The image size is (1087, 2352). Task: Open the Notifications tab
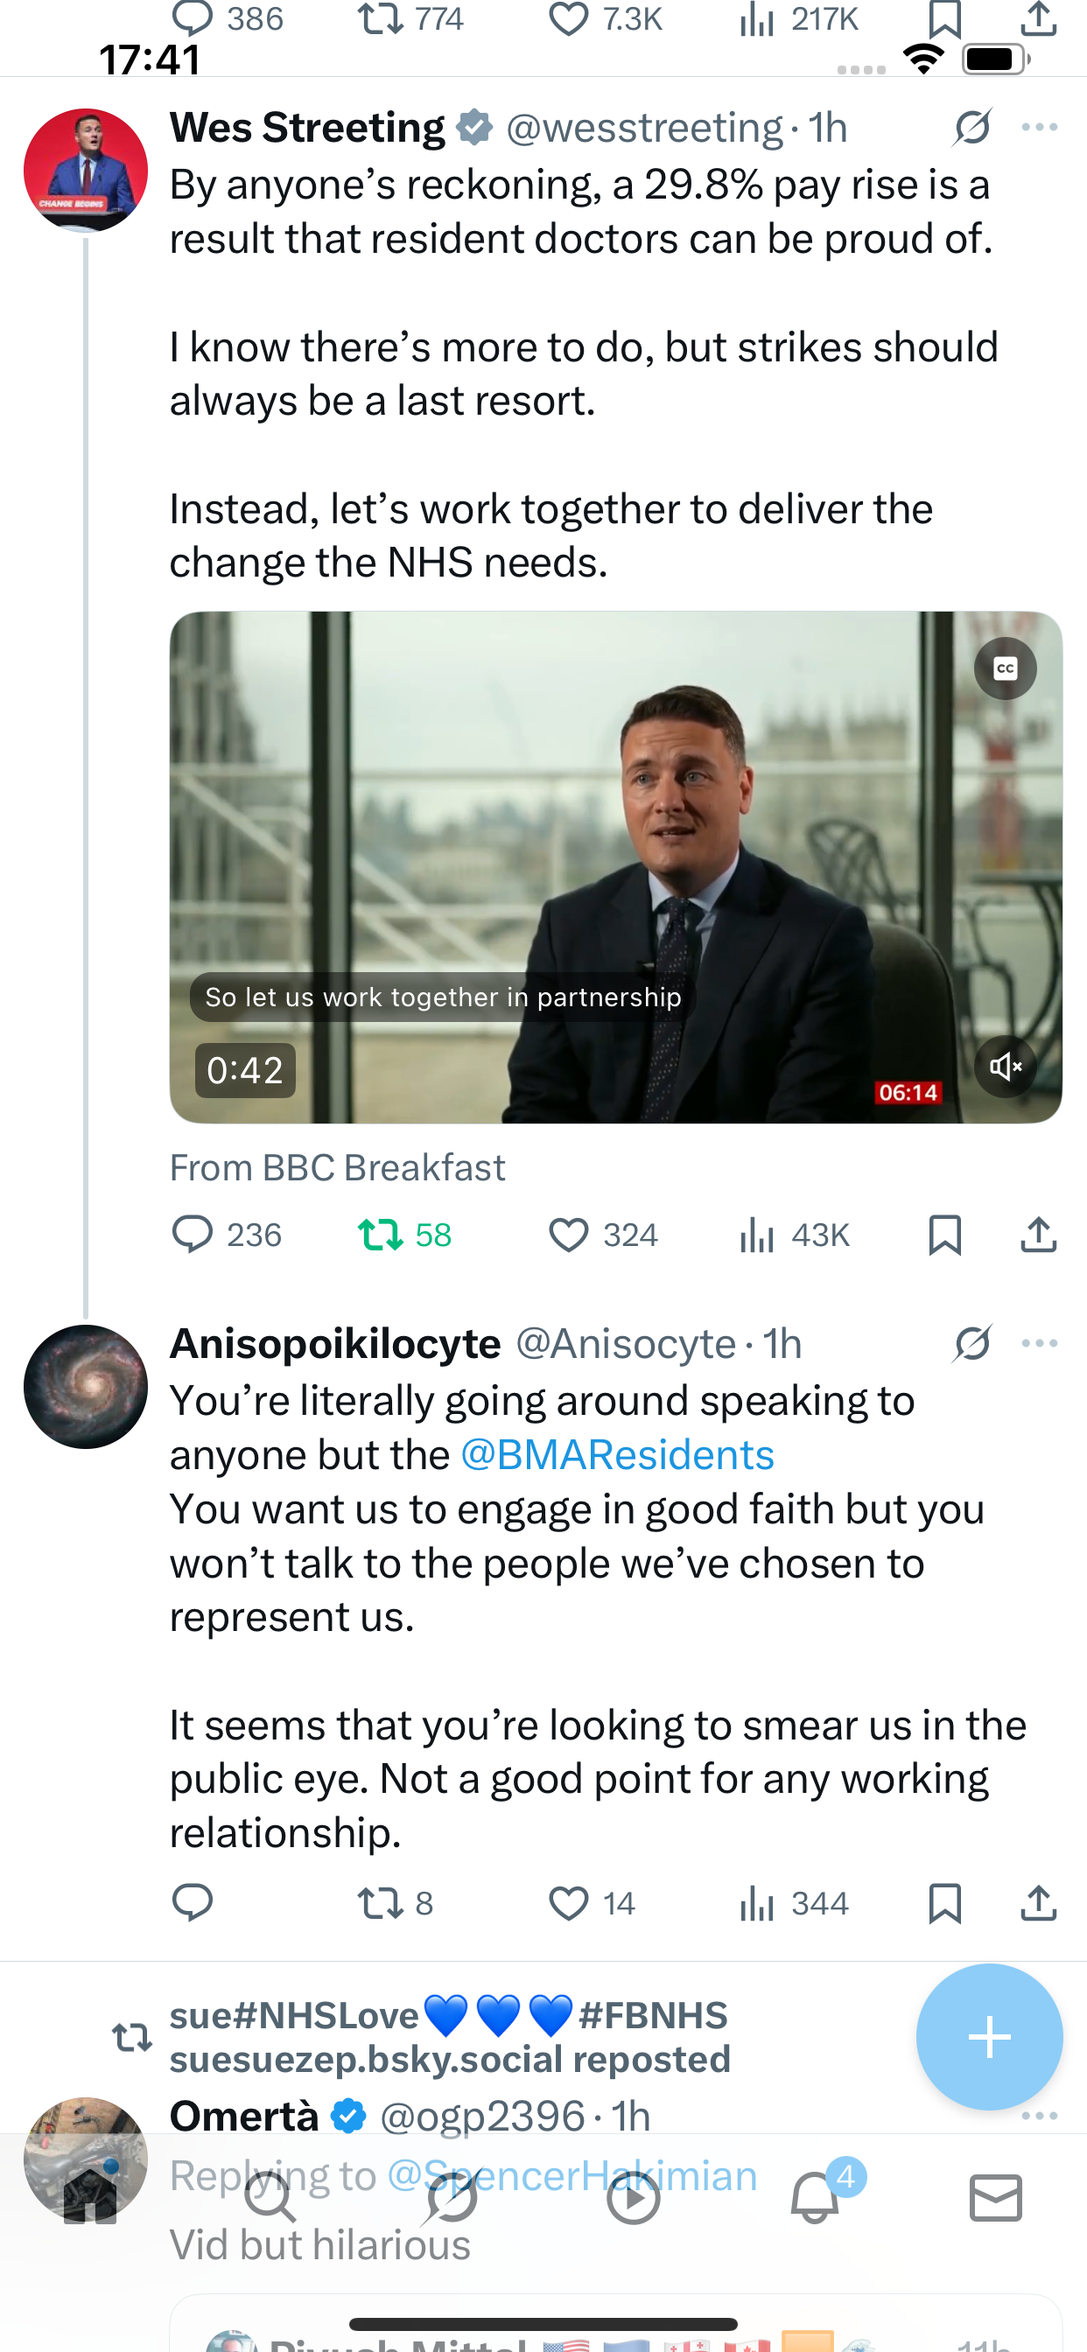click(816, 2196)
